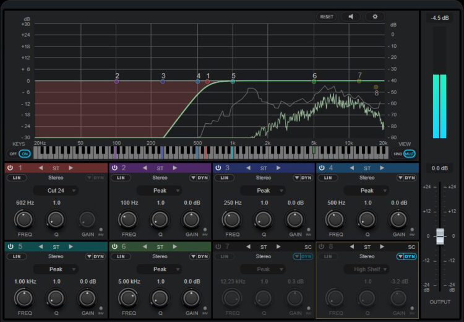Click band 5 previous channel arrow

tap(41, 246)
